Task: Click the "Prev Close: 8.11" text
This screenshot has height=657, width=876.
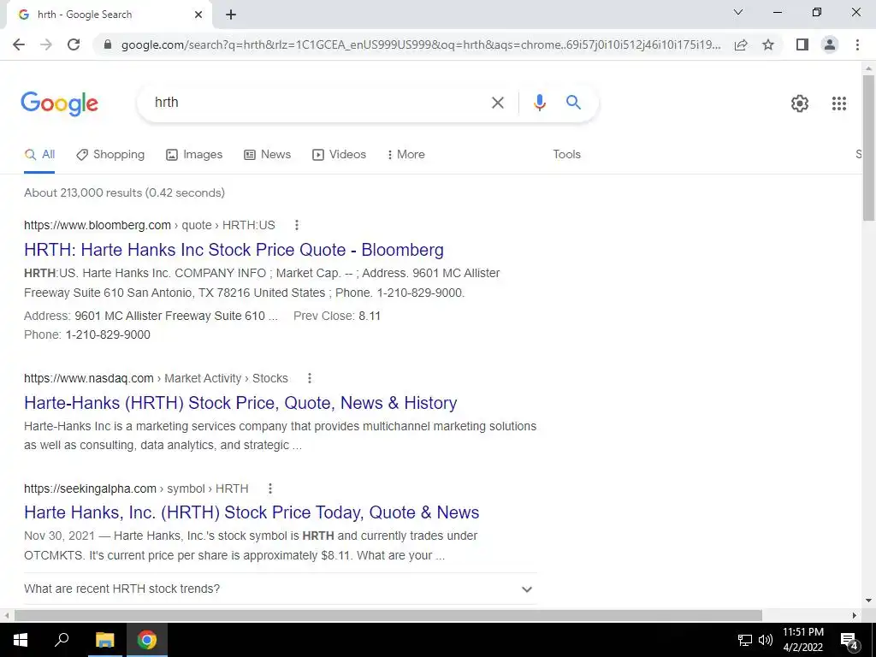Action: [x=337, y=317]
